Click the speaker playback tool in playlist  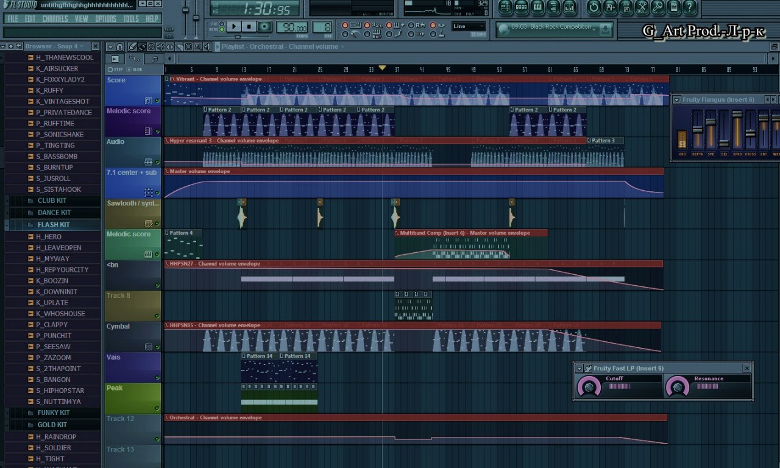208,47
